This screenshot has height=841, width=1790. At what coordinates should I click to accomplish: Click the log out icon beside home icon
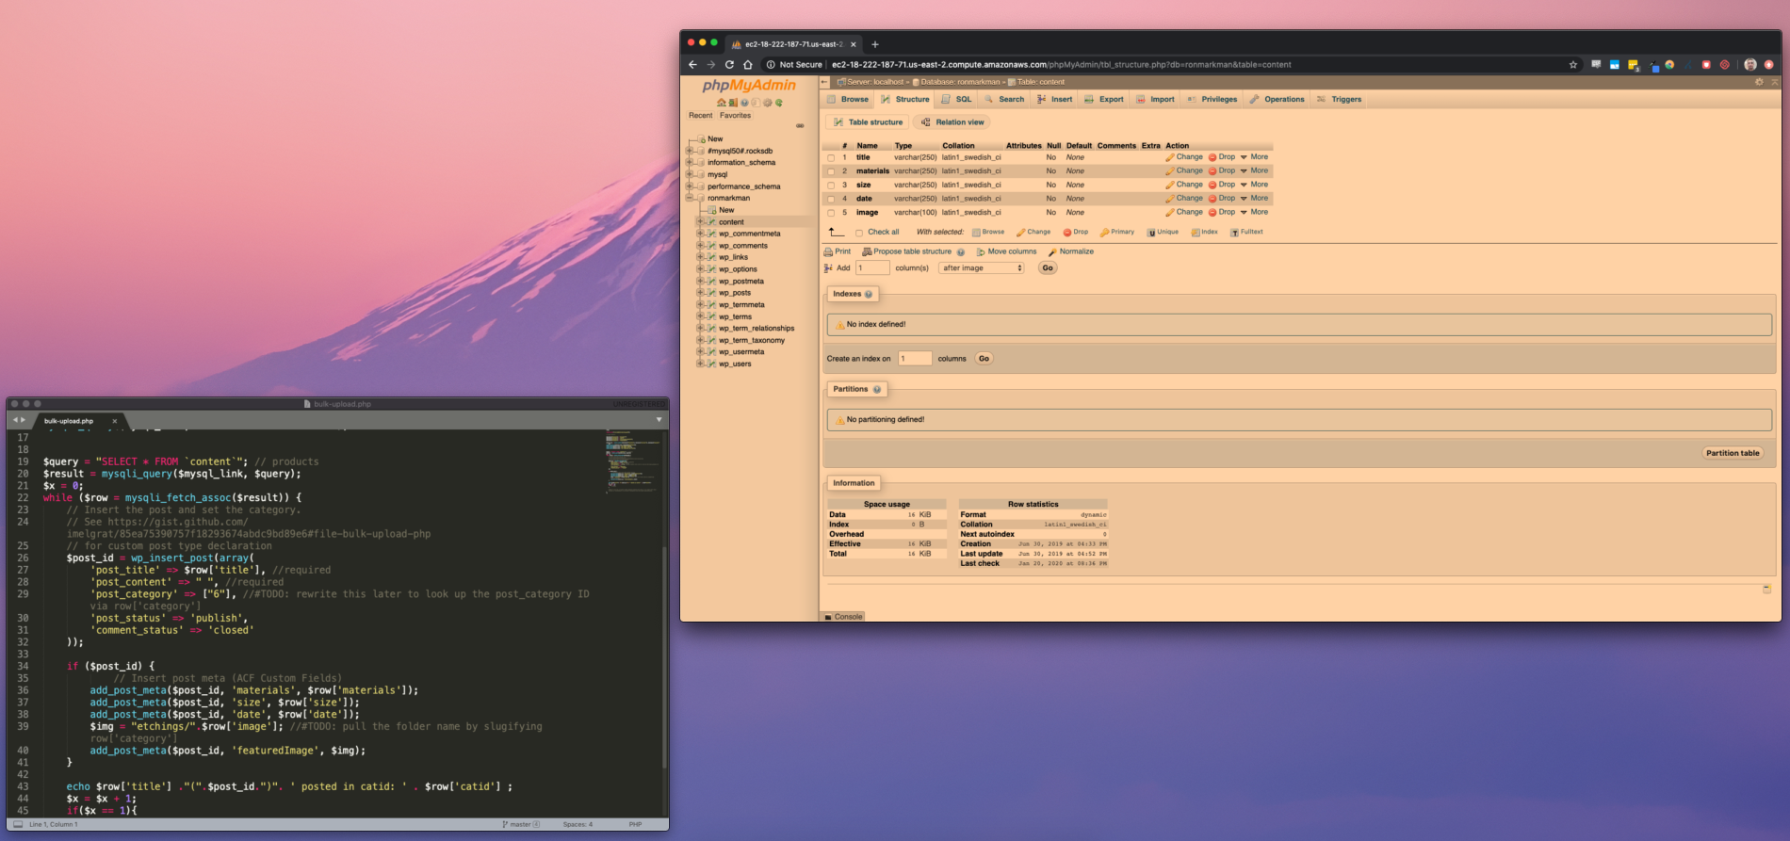(733, 103)
